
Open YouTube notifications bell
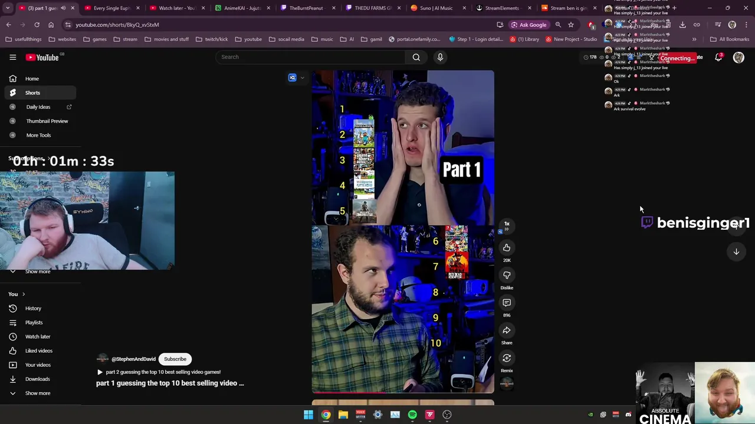(x=718, y=57)
